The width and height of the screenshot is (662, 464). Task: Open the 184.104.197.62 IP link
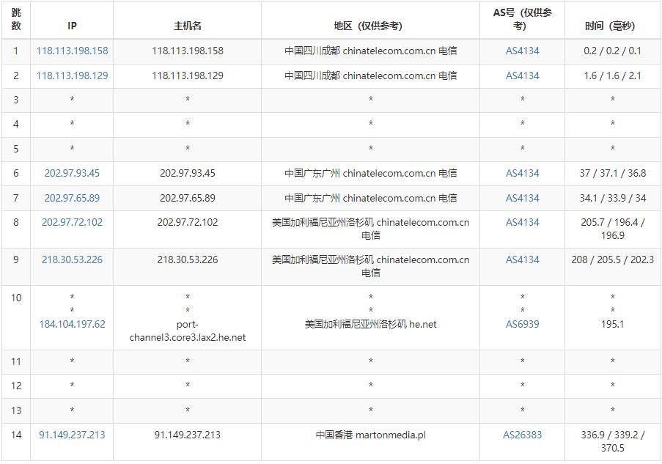(x=72, y=324)
